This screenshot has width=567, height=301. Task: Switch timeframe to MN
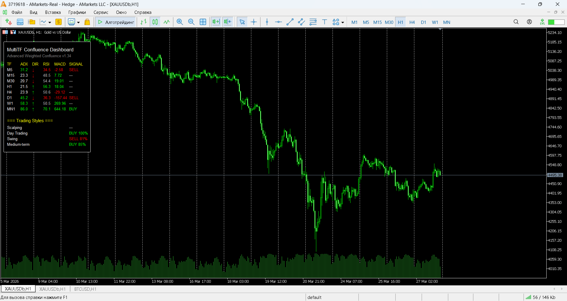pyautogui.click(x=447, y=22)
